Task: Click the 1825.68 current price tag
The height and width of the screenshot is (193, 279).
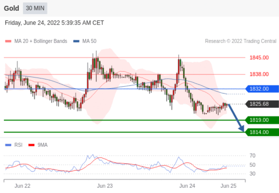Action: coord(262,104)
